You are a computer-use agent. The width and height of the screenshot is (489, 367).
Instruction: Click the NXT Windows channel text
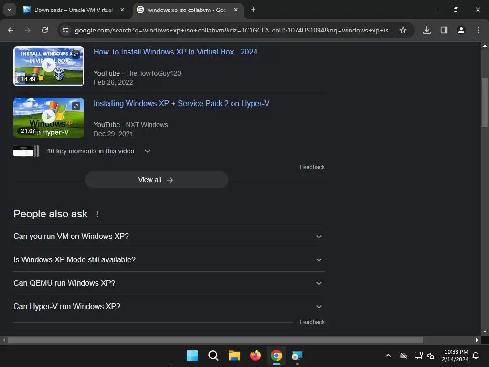tap(147, 125)
